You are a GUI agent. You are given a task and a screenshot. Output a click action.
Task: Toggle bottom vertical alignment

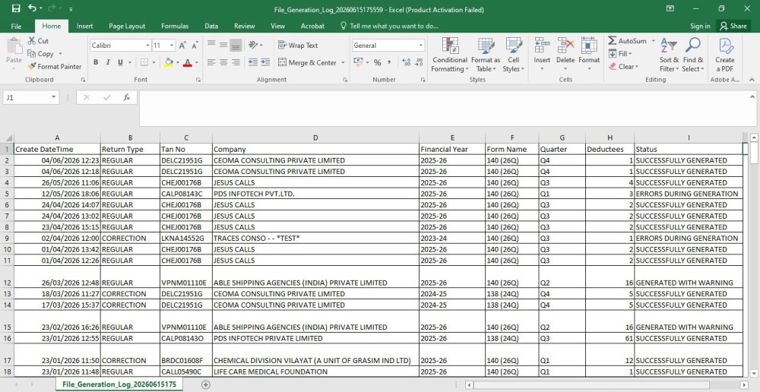coord(236,45)
